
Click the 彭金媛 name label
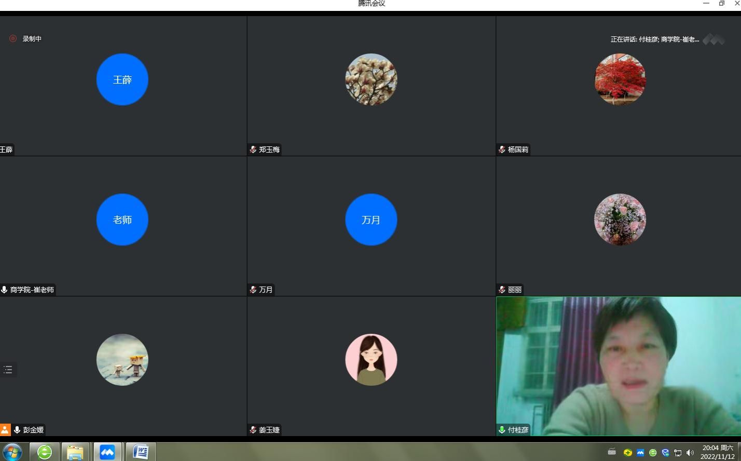pyautogui.click(x=33, y=430)
